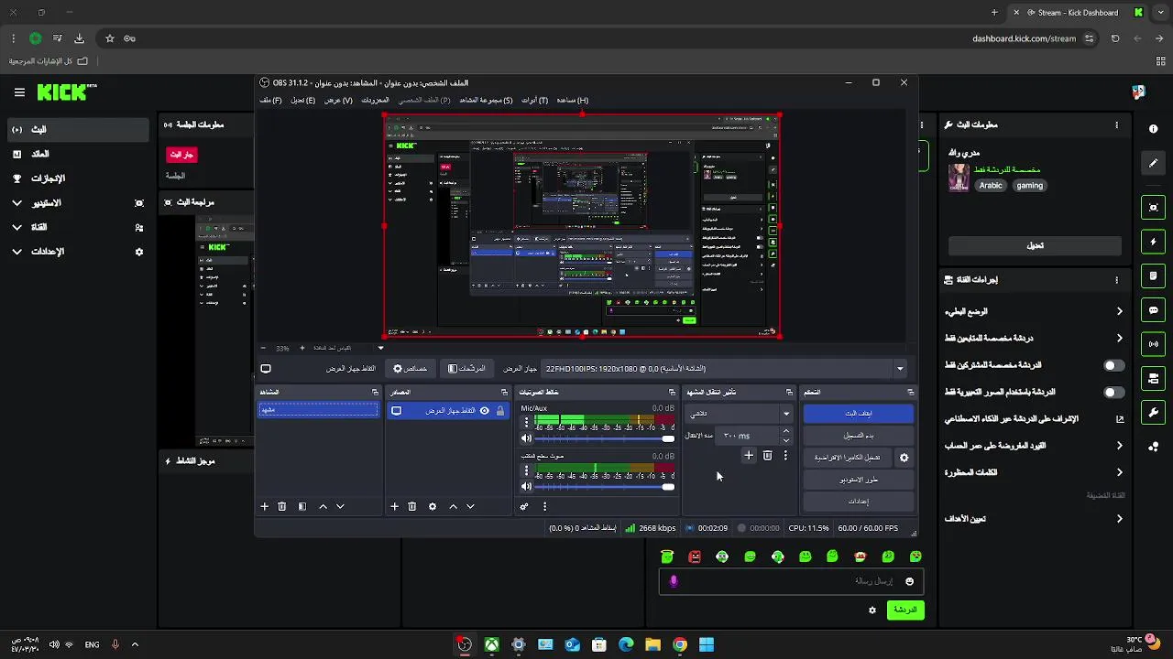The height and width of the screenshot is (659, 1173).
Task: Mute desktop audio speaker icon
Action: click(526, 486)
